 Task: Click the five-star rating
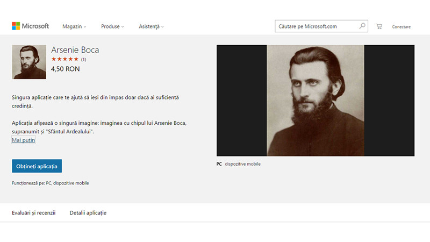(x=64, y=59)
